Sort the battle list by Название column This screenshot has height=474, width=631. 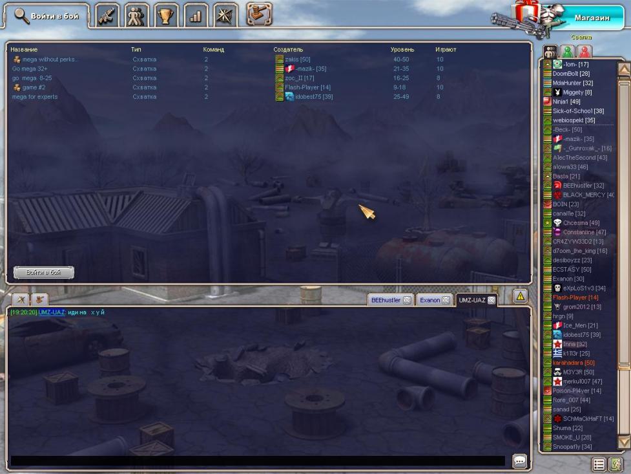point(24,50)
